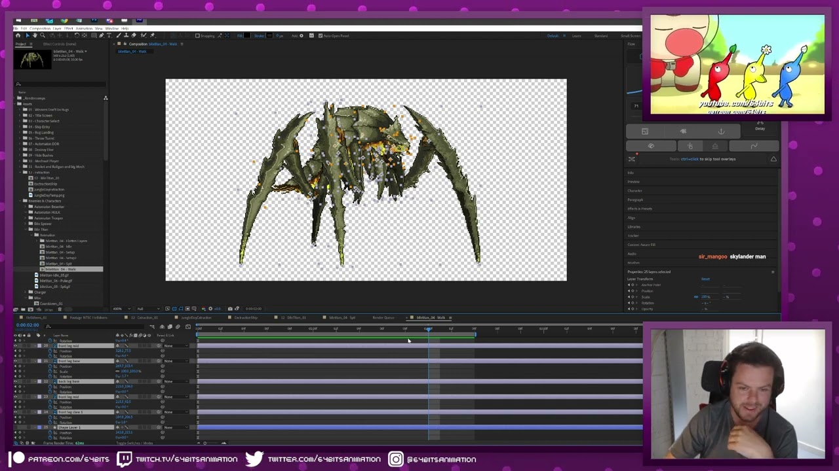Select the Rectangle shape tool
The height and width of the screenshot is (471, 839).
click(x=94, y=35)
